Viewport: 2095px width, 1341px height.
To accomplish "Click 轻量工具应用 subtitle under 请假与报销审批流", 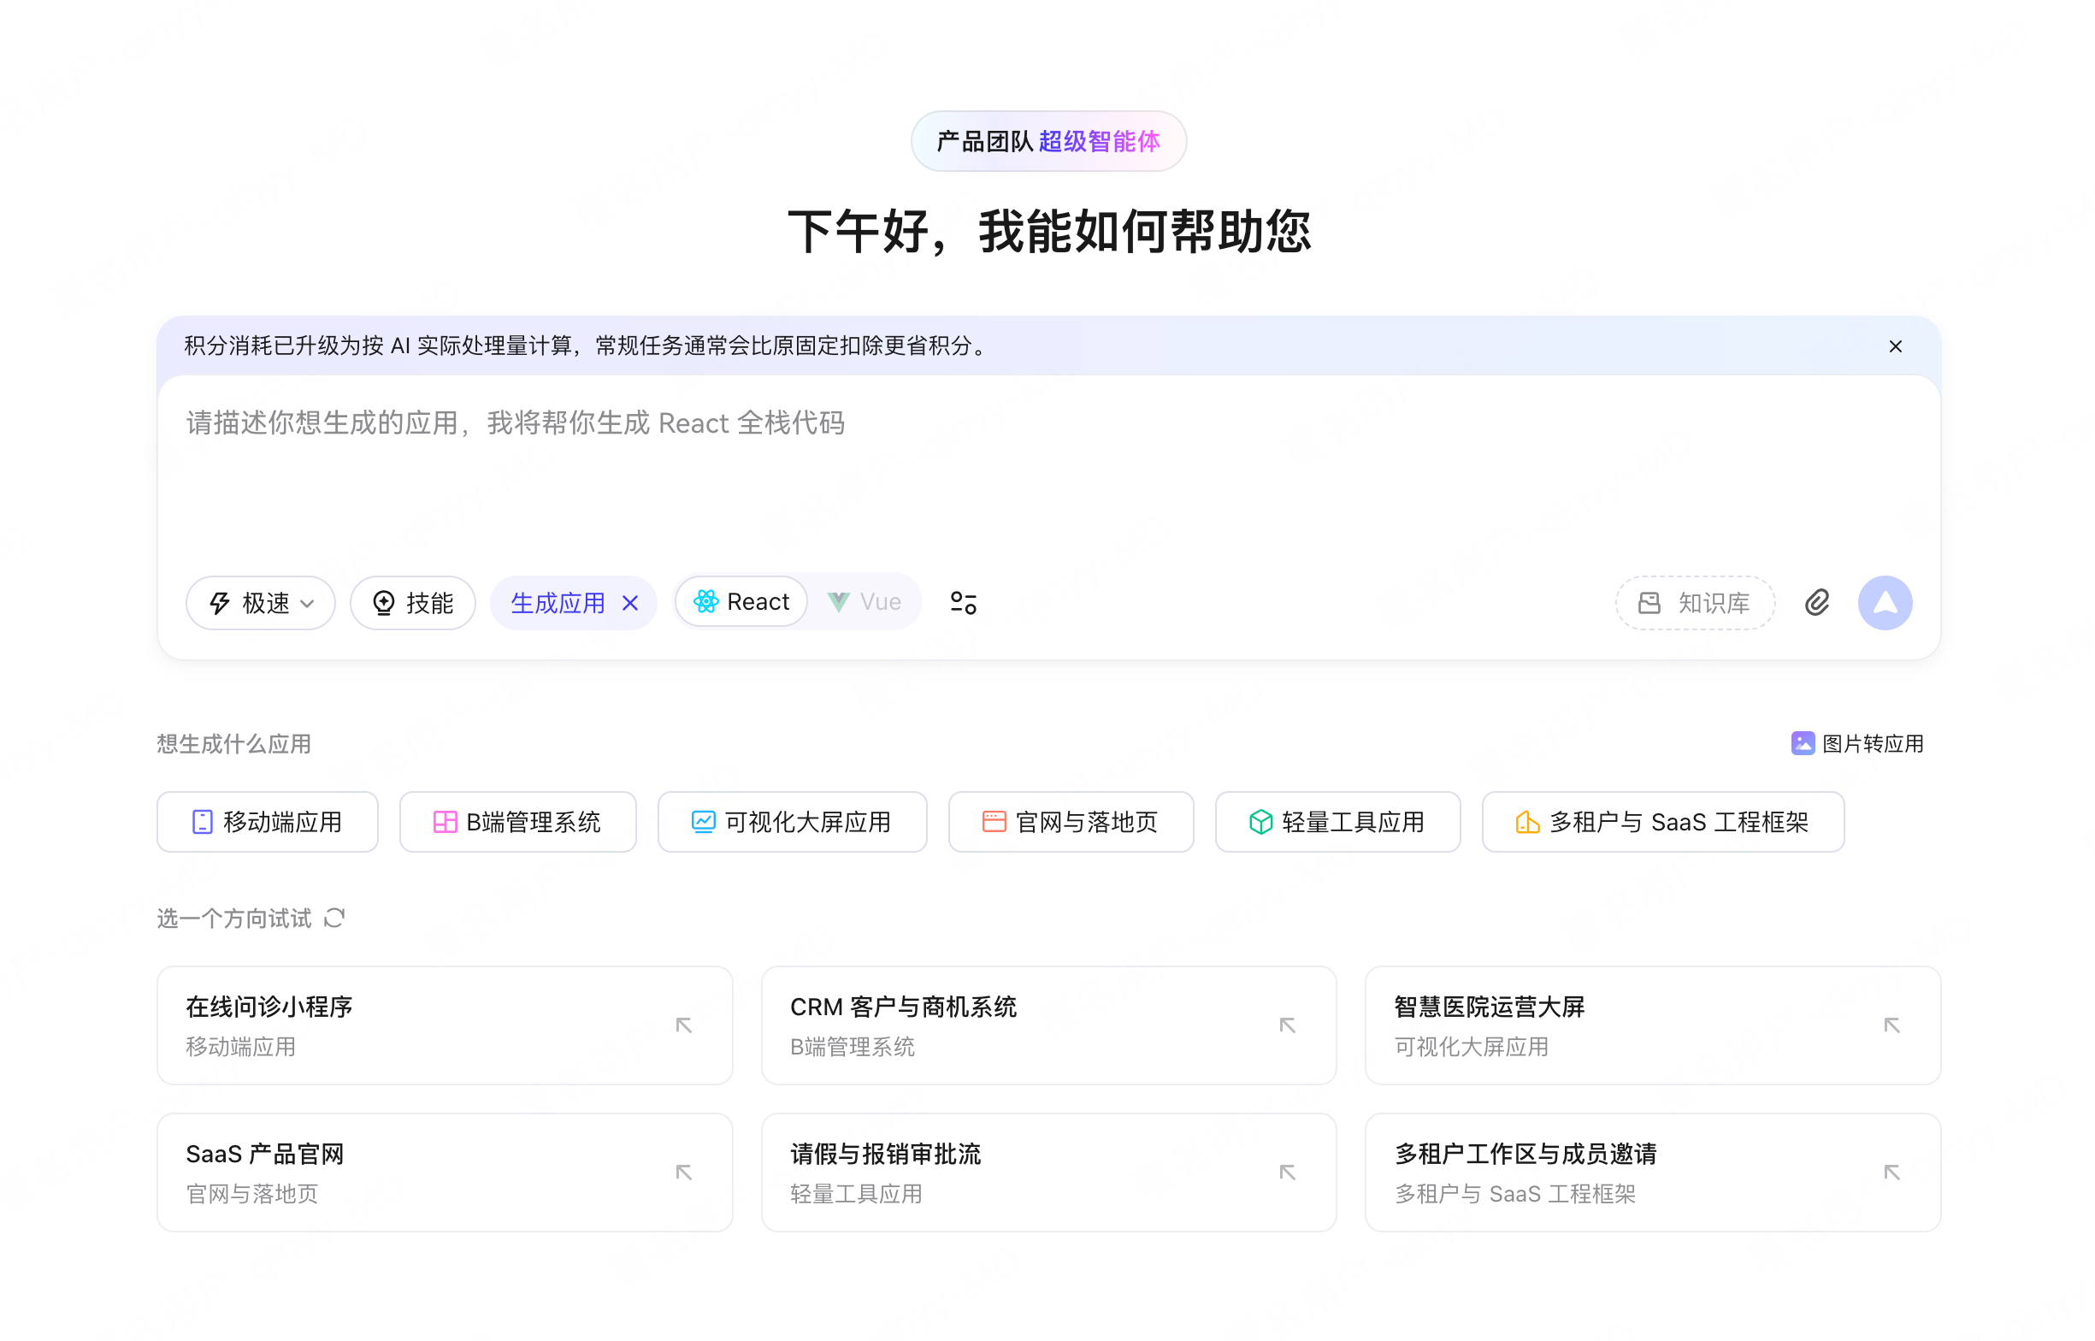I will (x=856, y=1193).
